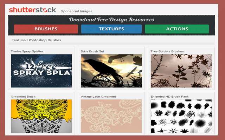225x140 pixels.
Task: Click Featured Photoshop Brushes heading
Action: tap(36, 40)
